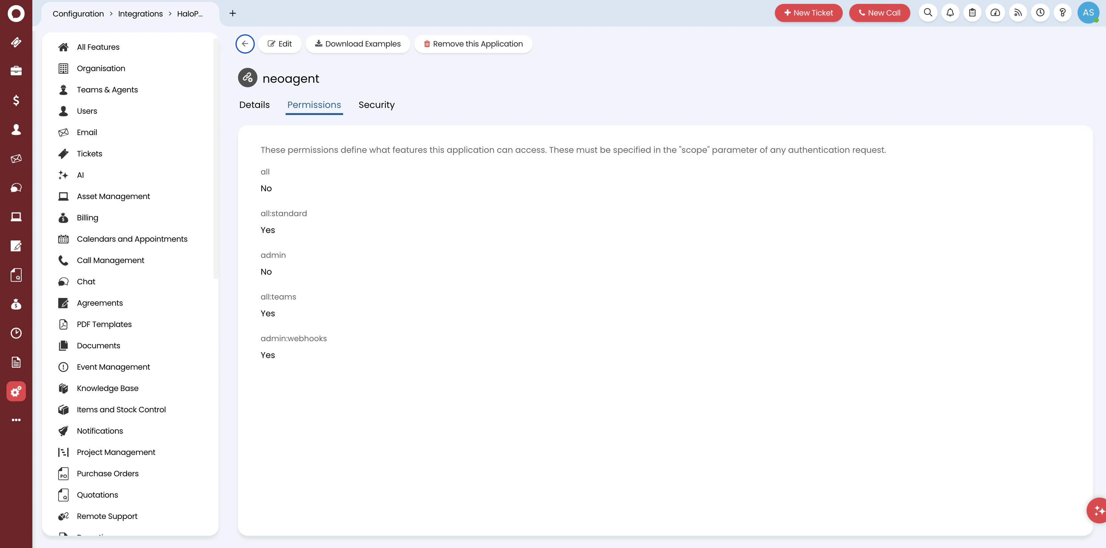1106x548 pixels.
Task: Expand the sidebar ellipsis for more modules
Action: point(16,419)
